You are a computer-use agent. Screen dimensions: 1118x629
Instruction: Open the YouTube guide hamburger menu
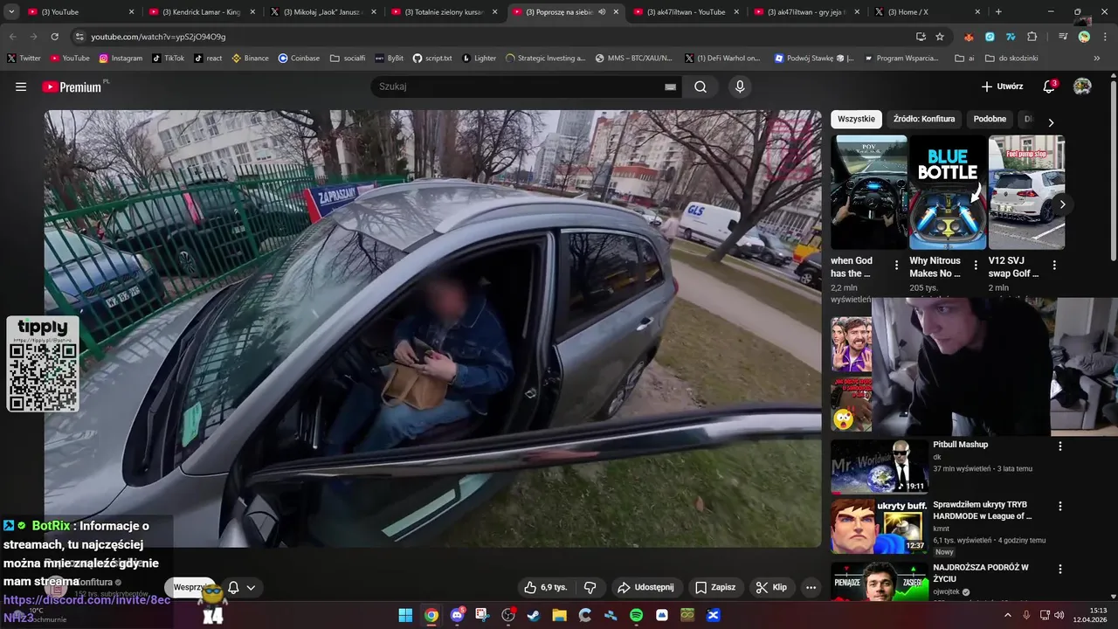21,86
